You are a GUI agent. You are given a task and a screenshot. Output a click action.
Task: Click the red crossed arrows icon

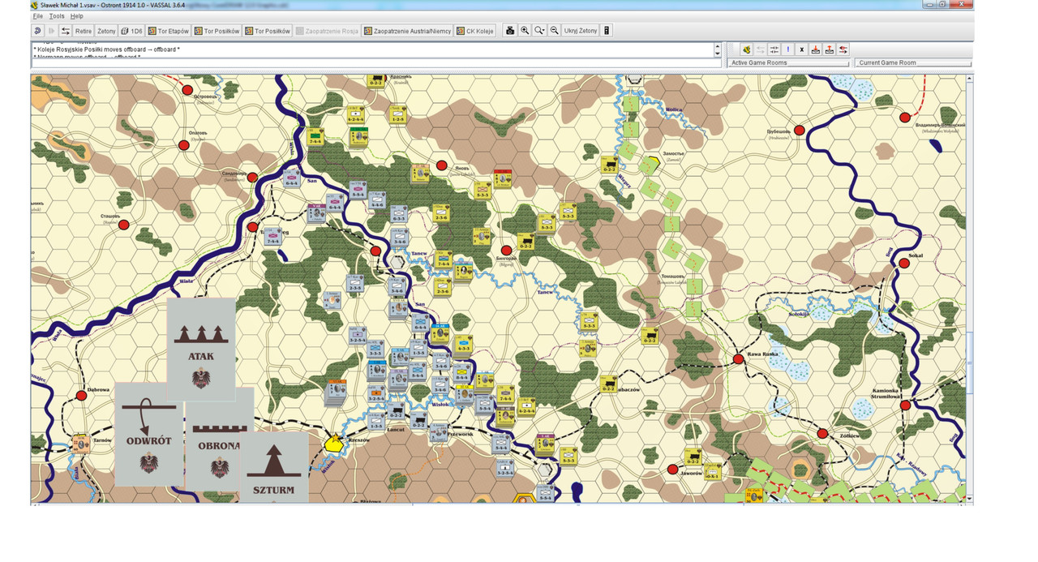tap(843, 49)
